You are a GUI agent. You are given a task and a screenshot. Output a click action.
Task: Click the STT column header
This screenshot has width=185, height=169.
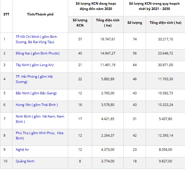click(x=6, y=14)
